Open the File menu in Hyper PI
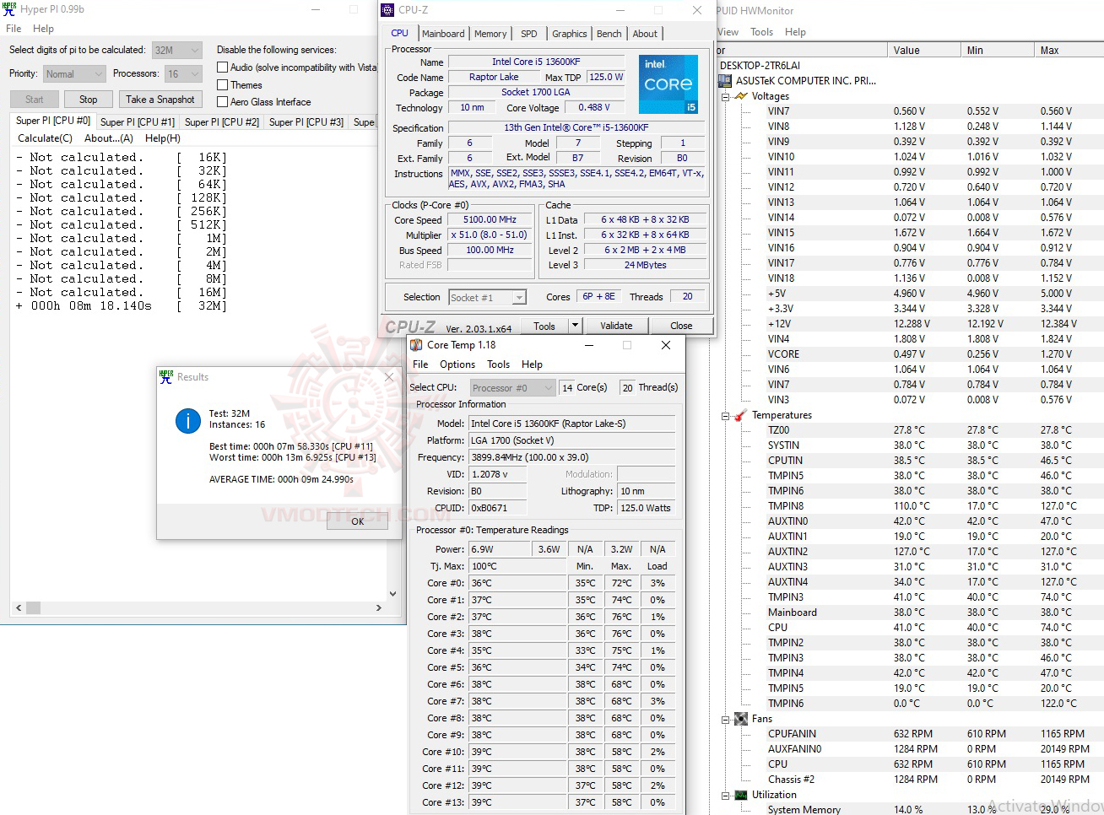 click(x=14, y=29)
